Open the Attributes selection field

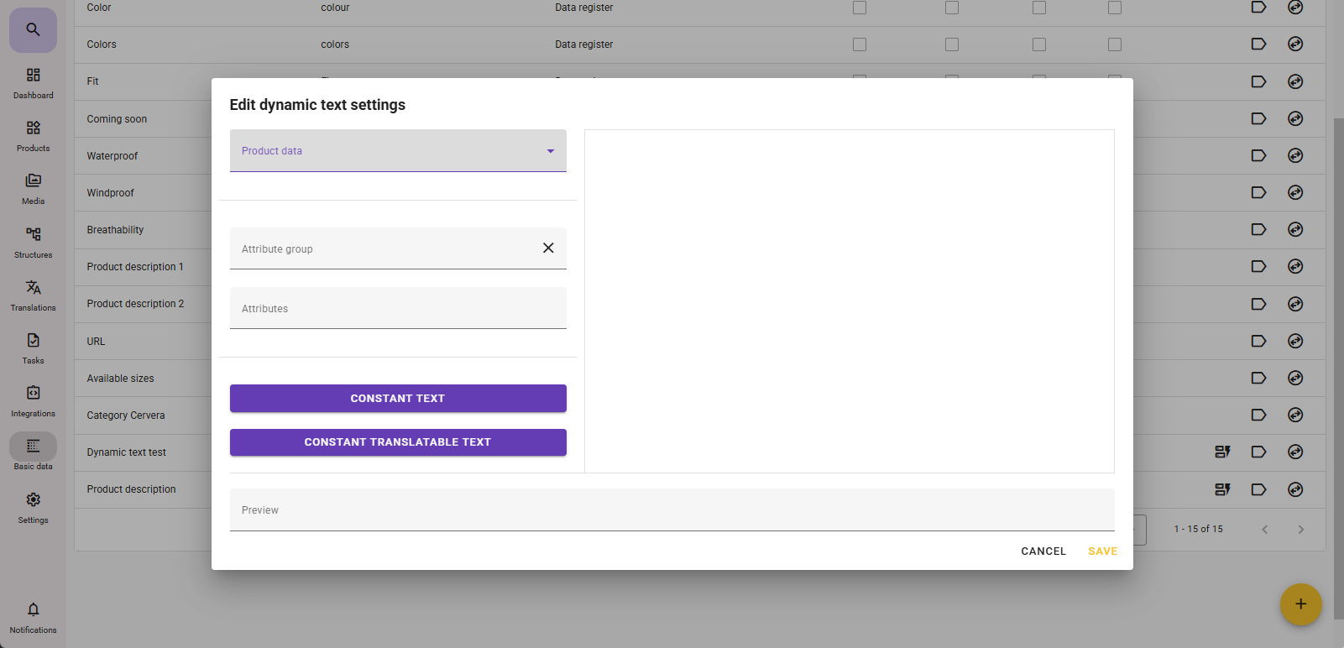click(x=398, y=309)
